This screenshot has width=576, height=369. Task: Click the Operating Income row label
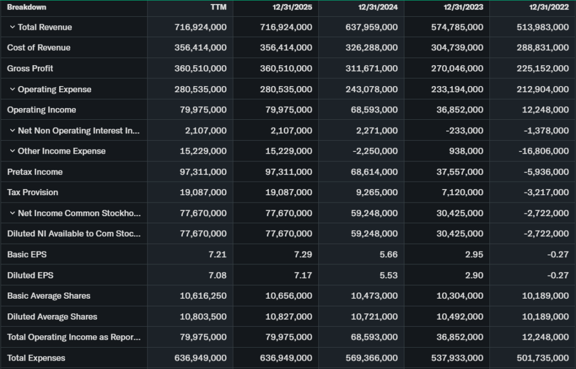coord(42,110)
